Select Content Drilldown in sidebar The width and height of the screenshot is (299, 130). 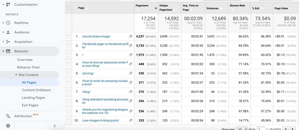coord(36,90)
